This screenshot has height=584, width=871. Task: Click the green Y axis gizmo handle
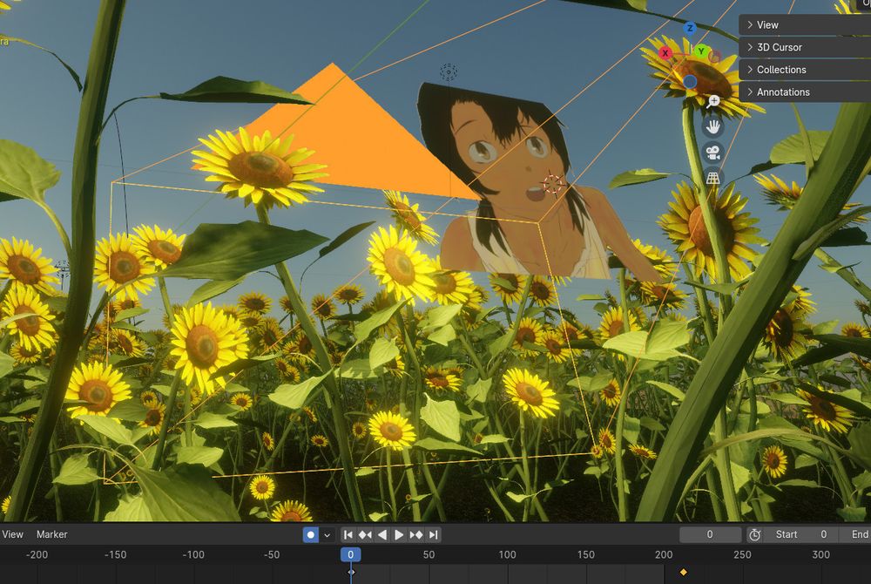(701, 51)
